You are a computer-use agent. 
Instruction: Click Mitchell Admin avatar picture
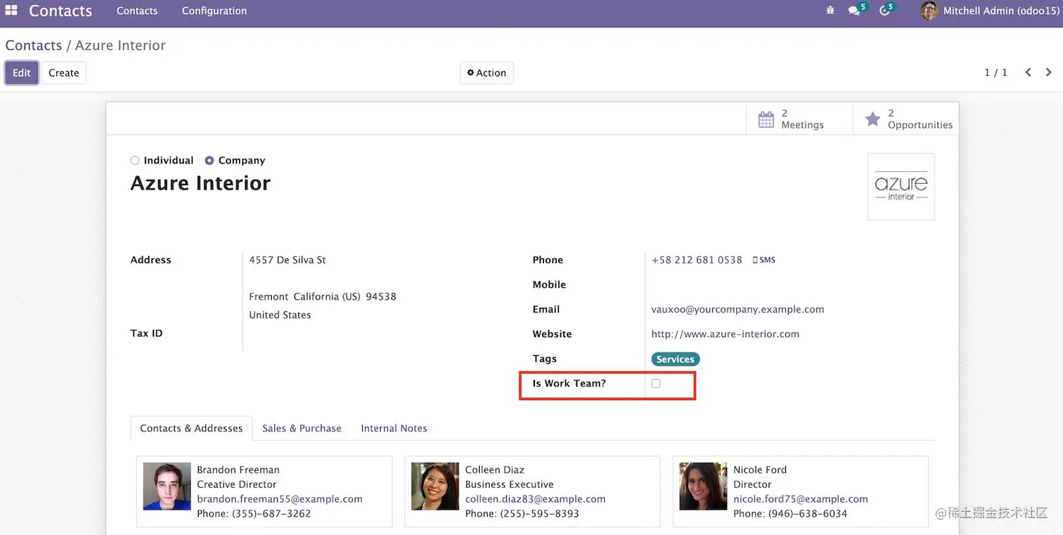pyautogui.click(x=929, y=11)
